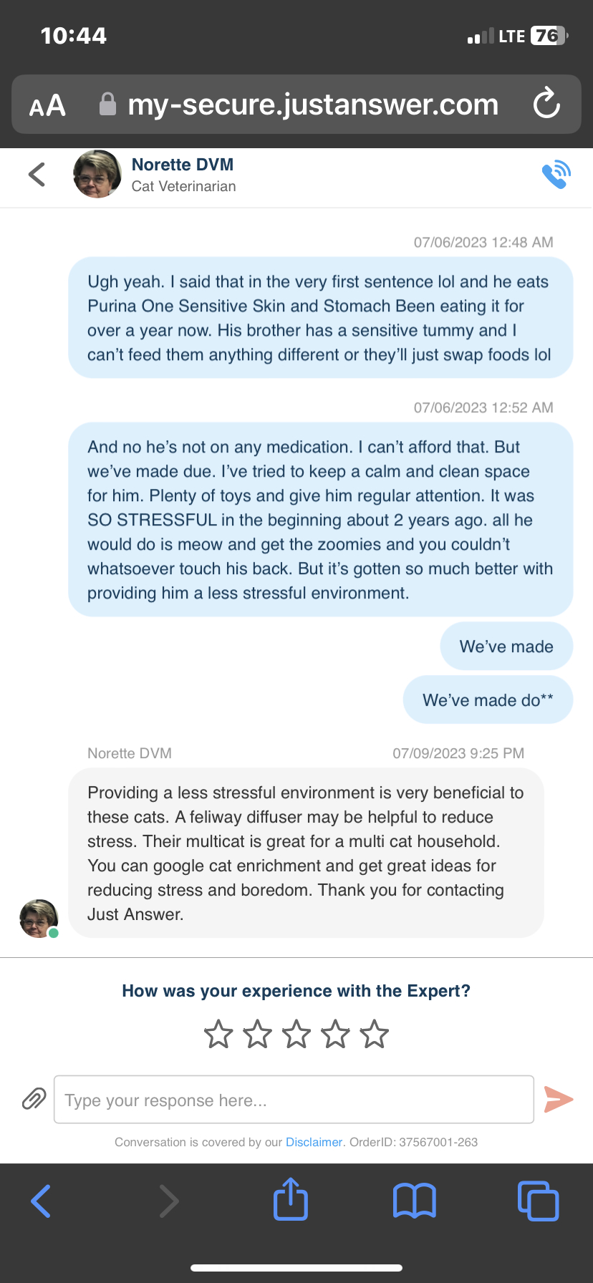Rate the expert one star
The width and height of the screenshot is (593, 1283).
pyautogui.click(x=218, y=1035)
